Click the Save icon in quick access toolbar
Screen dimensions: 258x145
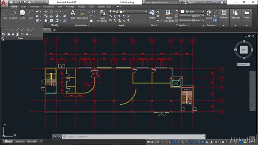click(21, 2)
